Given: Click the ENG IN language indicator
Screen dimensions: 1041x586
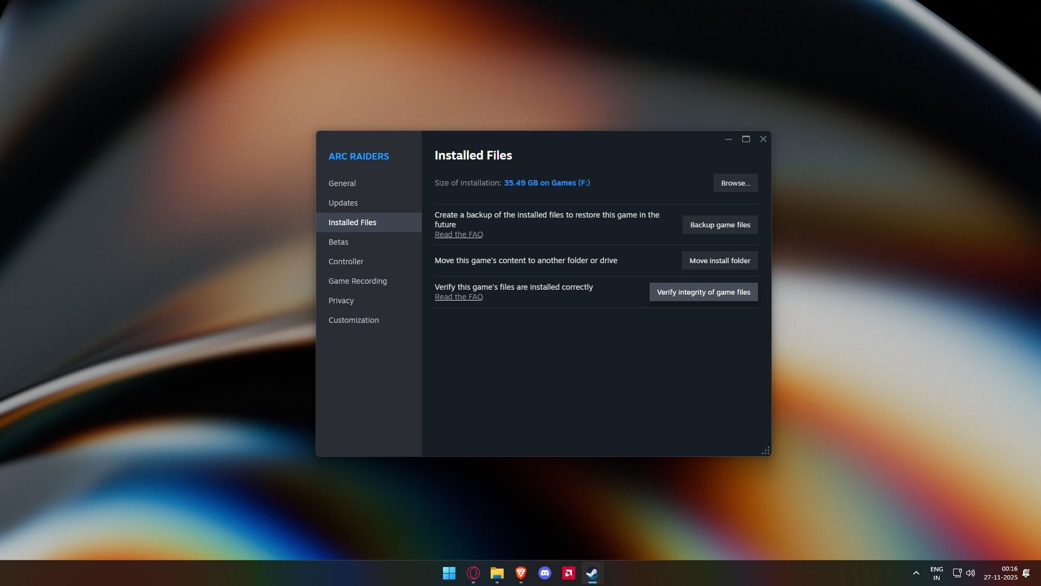Looking at the screenshot, I should (936, 572).
